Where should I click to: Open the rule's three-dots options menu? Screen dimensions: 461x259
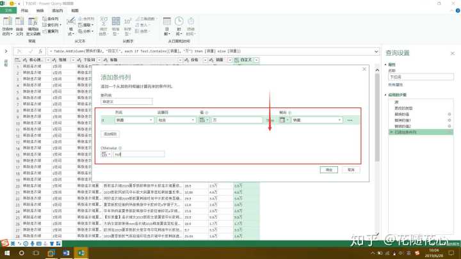pyautogui.click(x=350, y=120)
